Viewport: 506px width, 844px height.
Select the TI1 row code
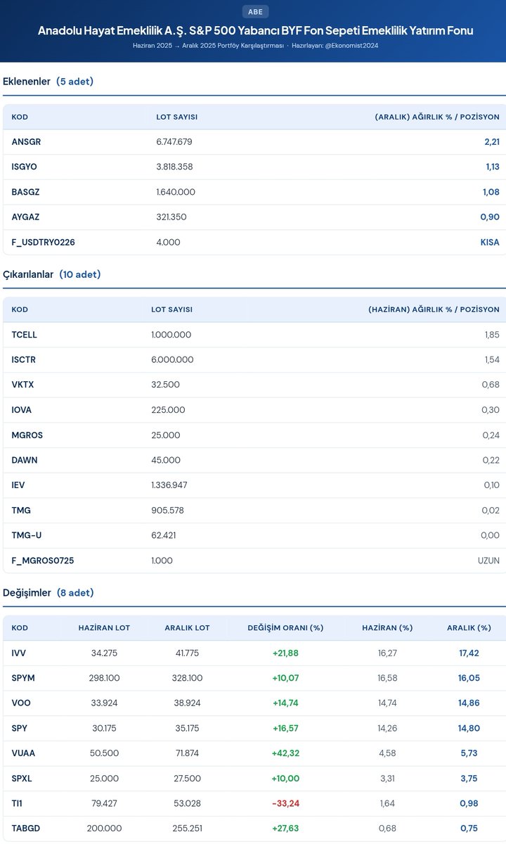pyautogui.click(x=17, y=804)
